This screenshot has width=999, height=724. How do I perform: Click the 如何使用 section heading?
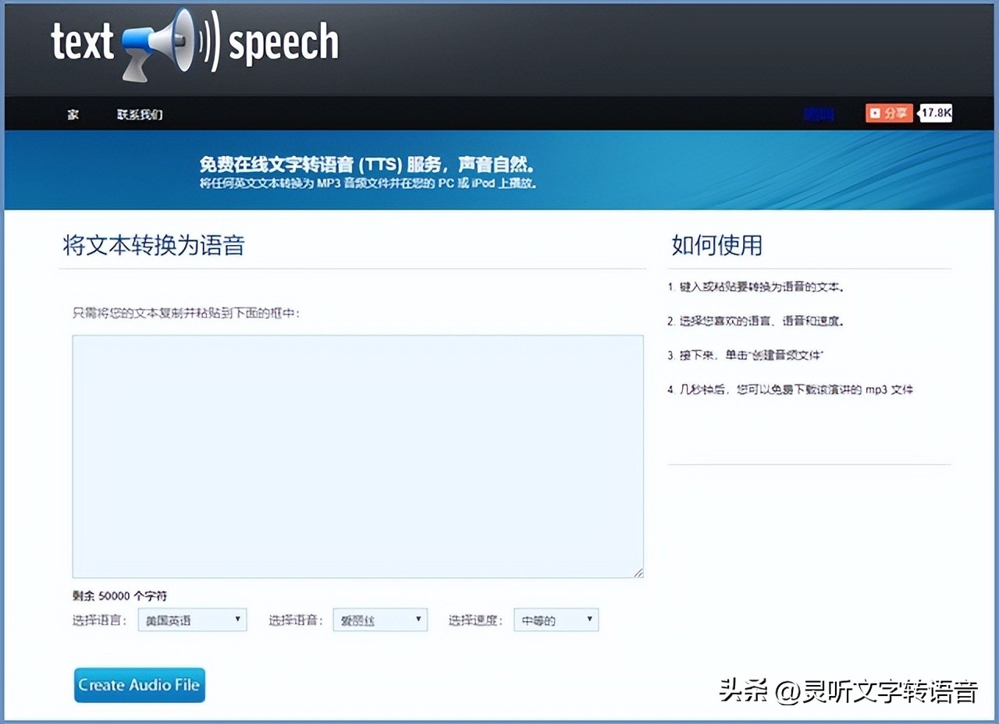tap(715, 245)
